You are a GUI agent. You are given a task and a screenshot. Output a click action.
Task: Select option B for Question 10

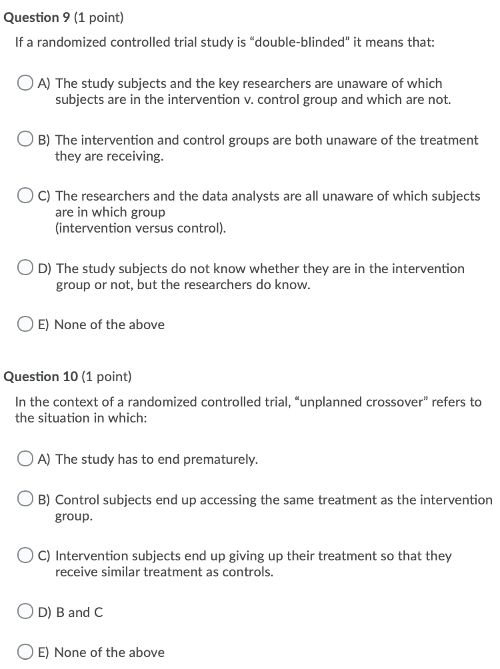27,498
